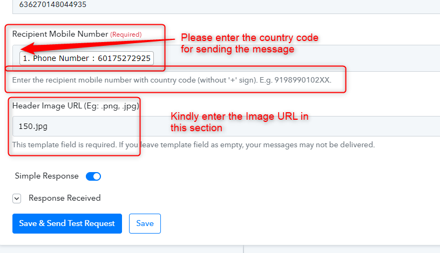
Task: Expand the Response Received chevron
Action: click(17, 199)
